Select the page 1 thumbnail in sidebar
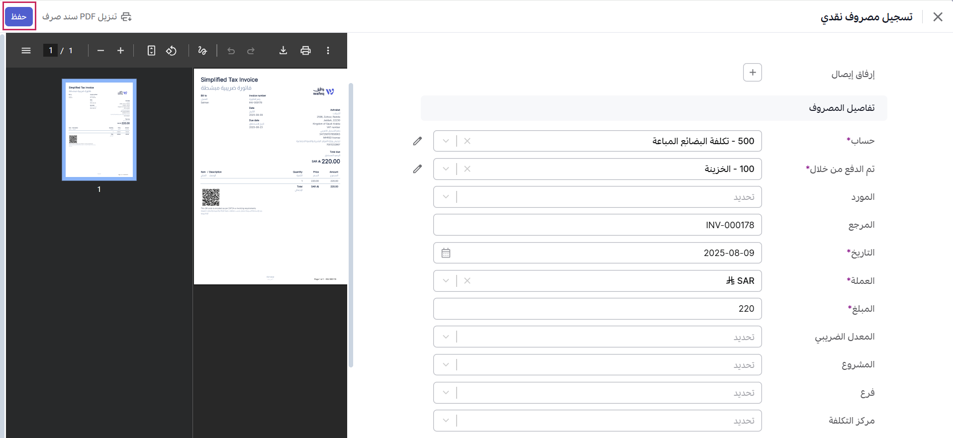Image resolution: width=953 pixels, height=438 pixels. pyautogui.click(x=99, y=130)
